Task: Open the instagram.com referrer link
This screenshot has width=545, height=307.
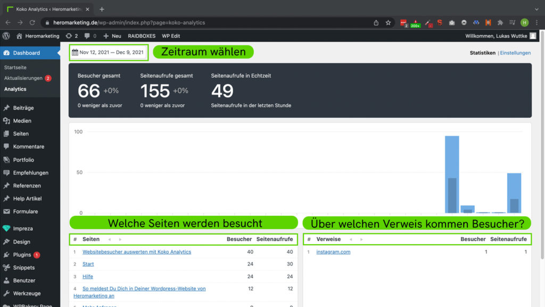Action: coord(333,252)
